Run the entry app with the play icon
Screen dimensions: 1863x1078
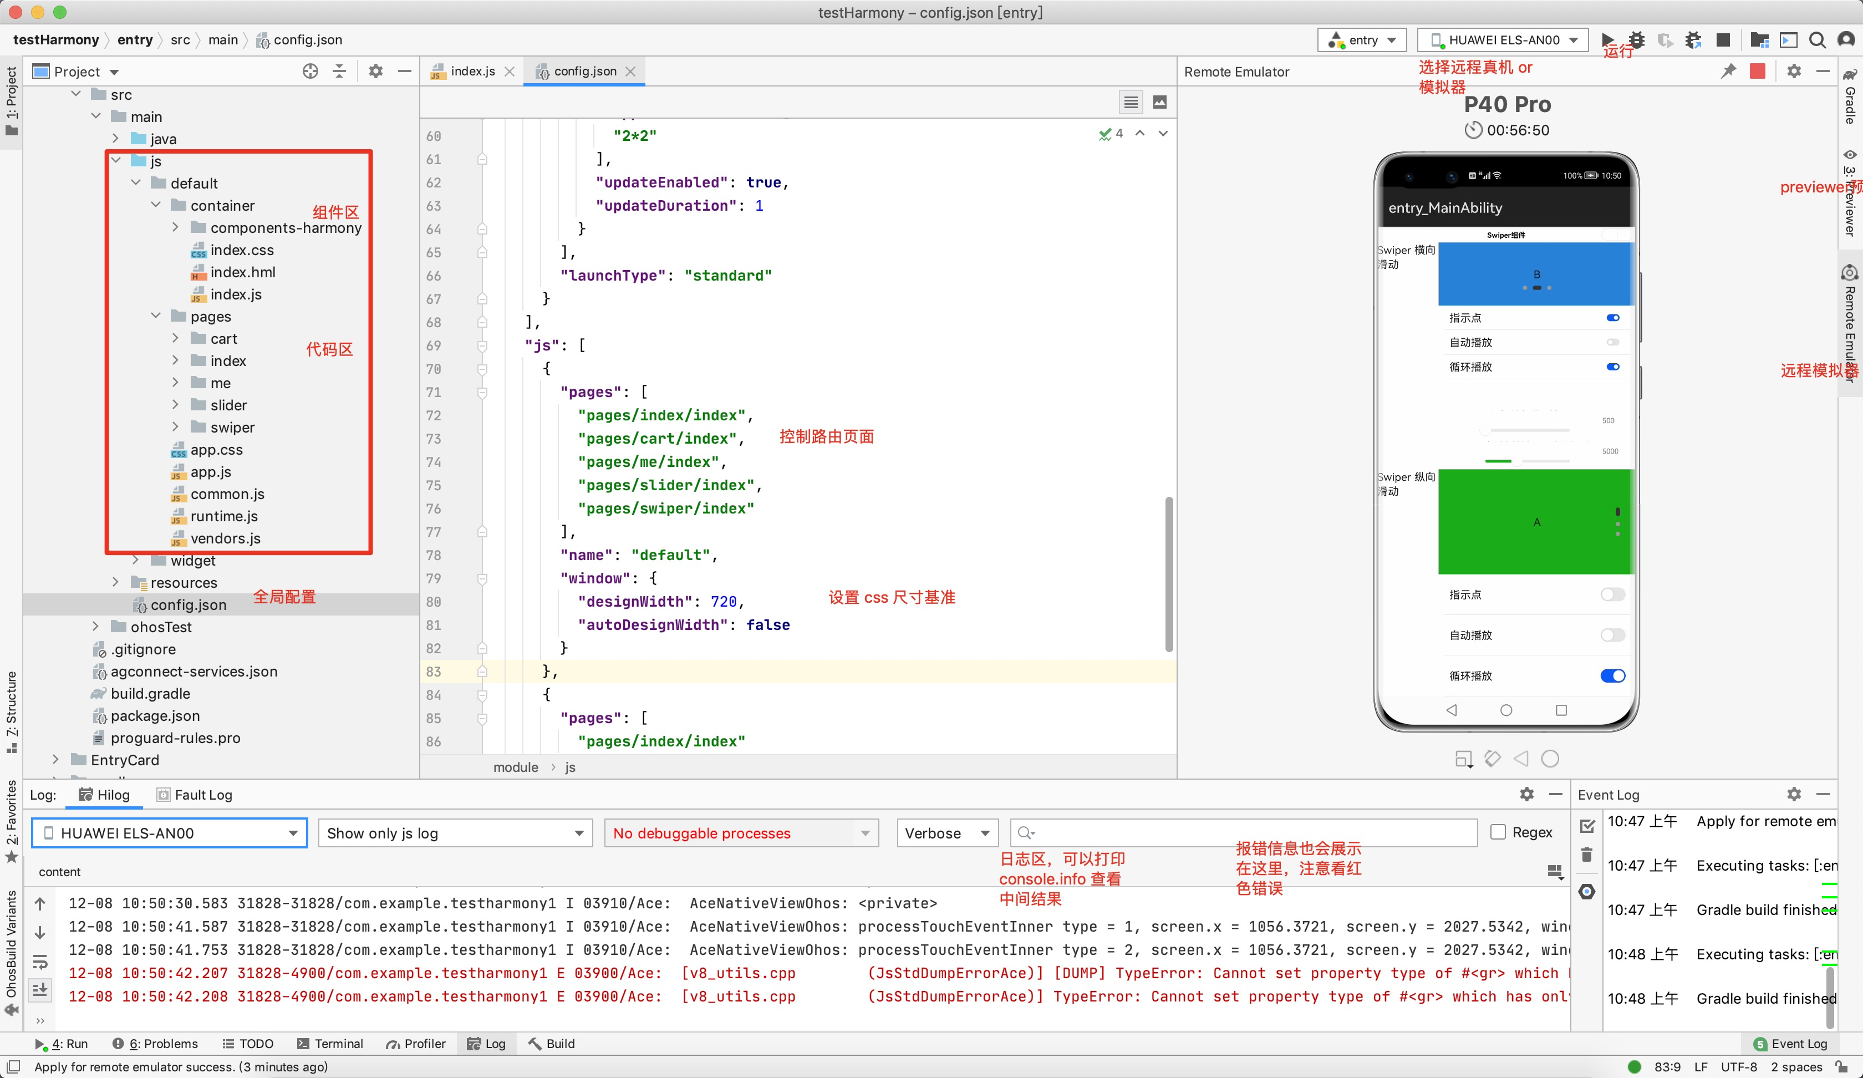[1608, 39]
